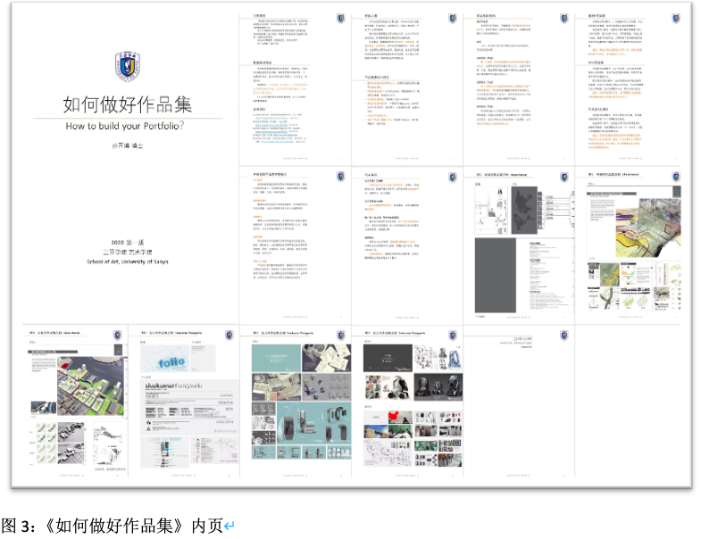Click "School of Art, University of Sanya" text
Screen dimensions: 701x539
(x=126, y=261)
